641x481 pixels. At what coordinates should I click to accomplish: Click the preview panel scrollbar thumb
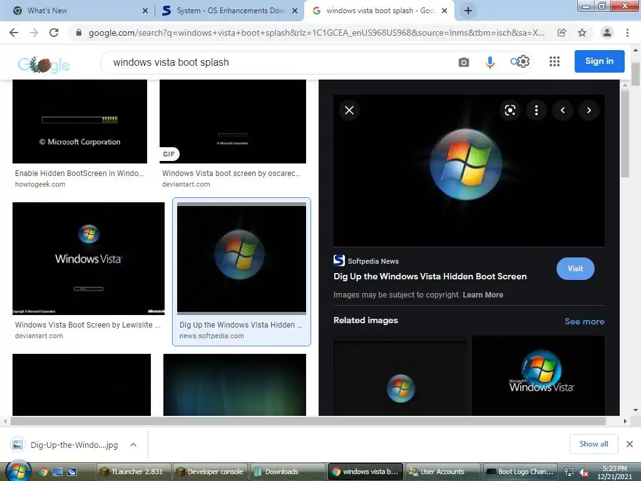click(625, 133)
